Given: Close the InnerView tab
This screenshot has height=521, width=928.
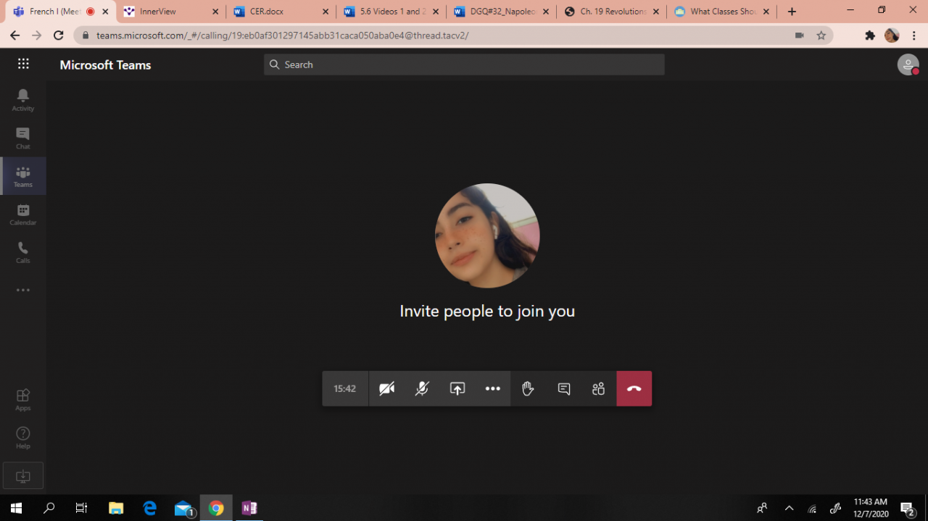Looking at the screenshot, I should (215, 12).
